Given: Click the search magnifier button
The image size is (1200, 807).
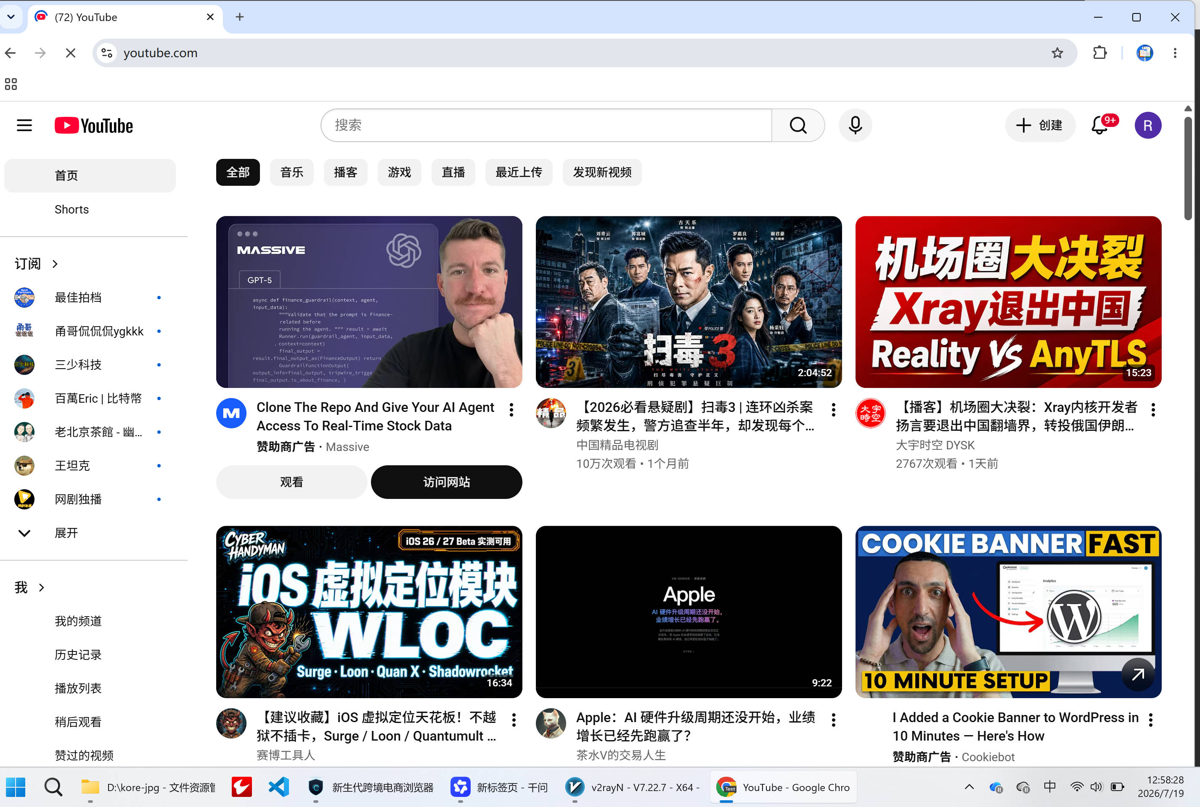Looking at the screenshot, I should [x=798, y=125].
